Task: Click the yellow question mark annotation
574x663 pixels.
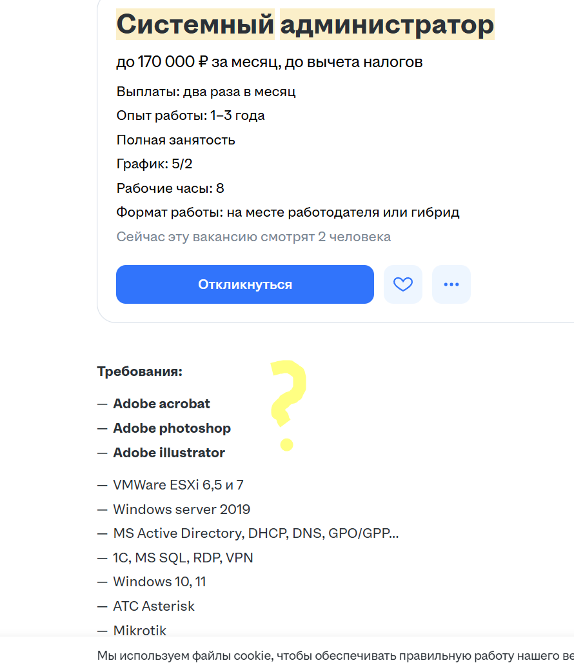Action: pos(288,405)
